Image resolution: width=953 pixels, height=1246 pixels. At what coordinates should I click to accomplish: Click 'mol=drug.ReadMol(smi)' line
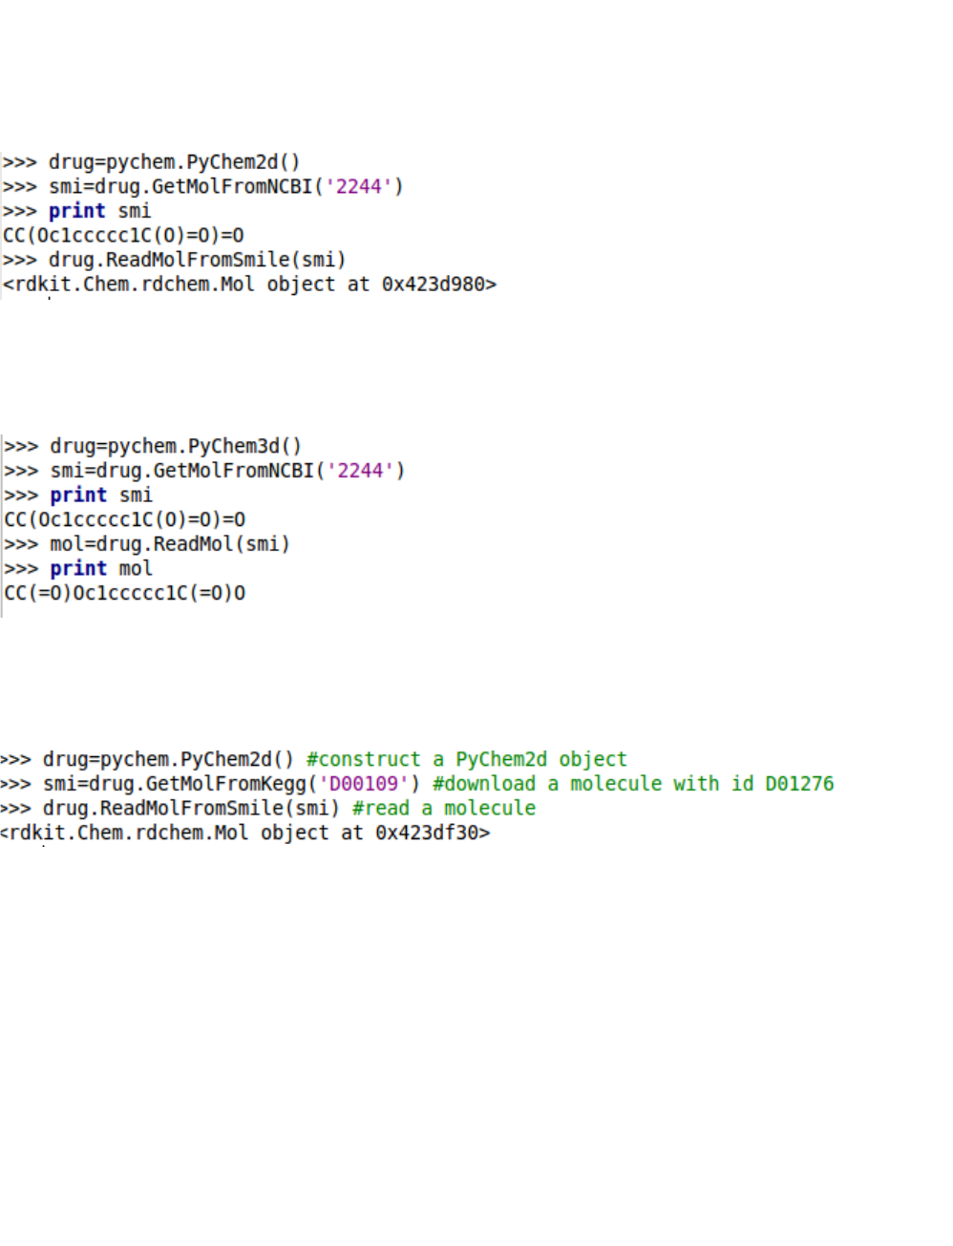click(x=170, y=544)
